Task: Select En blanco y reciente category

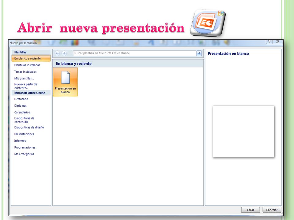Action: (x=31, y=58)
